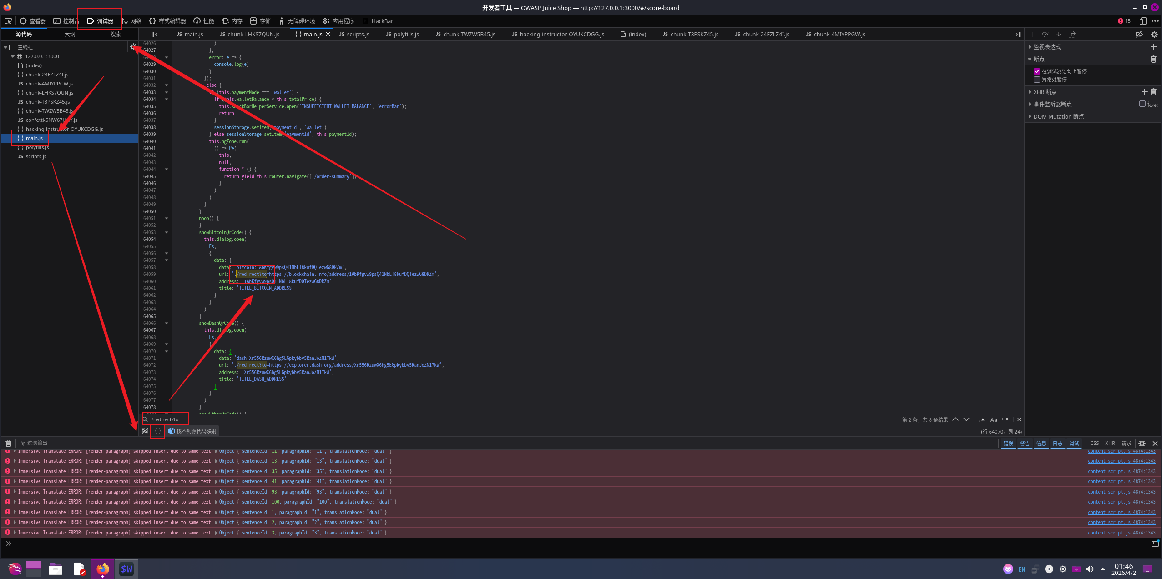Toggle the XHR console filter

1110,443
